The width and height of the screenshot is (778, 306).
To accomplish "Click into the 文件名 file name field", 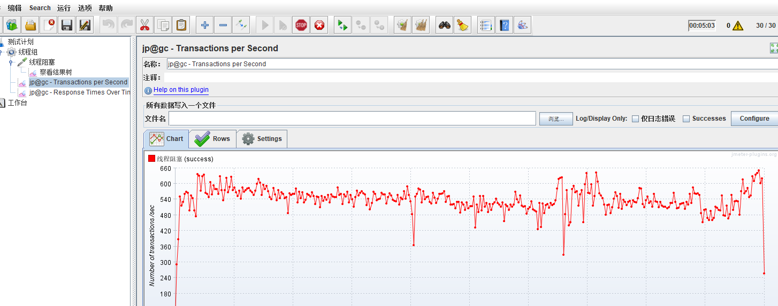I will [x=352, y=119].
